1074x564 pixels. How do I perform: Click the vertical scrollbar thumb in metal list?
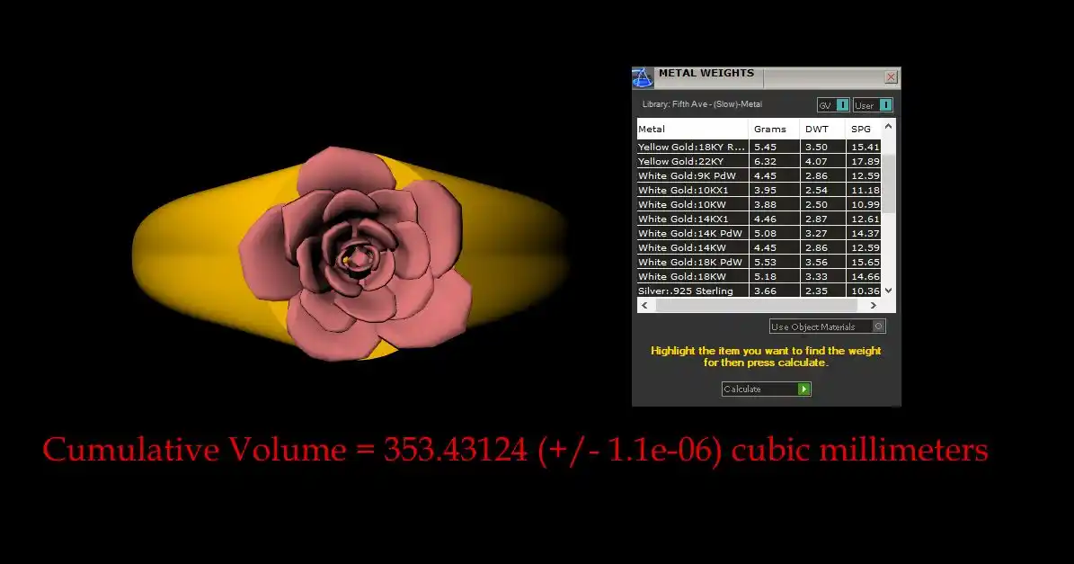(x=889, y=183)
